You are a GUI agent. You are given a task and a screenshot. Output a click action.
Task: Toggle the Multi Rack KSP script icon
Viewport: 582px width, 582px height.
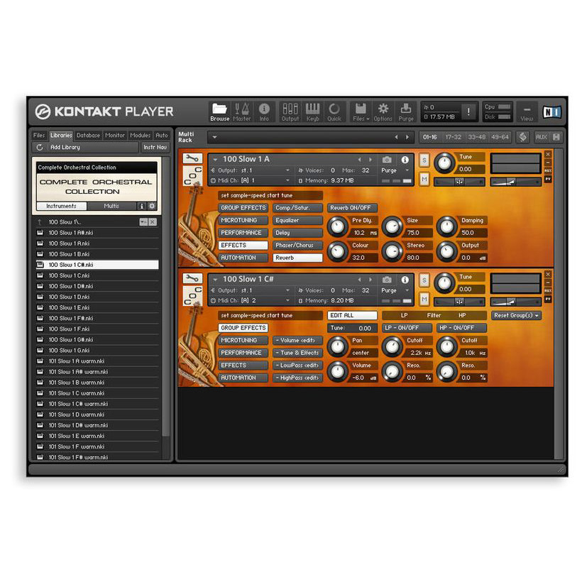(522, 137)
